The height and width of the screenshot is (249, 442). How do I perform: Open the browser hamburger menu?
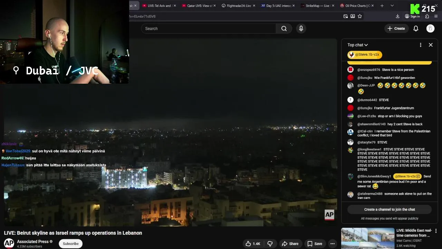436,16
